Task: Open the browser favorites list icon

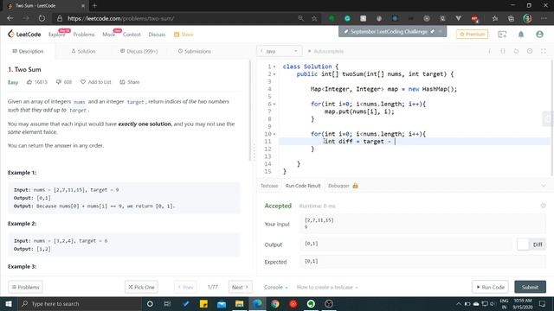Action: tap(495, 18)
